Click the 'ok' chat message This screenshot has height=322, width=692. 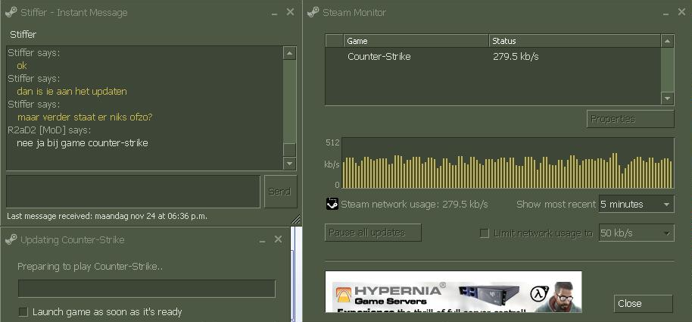point(22,66)
